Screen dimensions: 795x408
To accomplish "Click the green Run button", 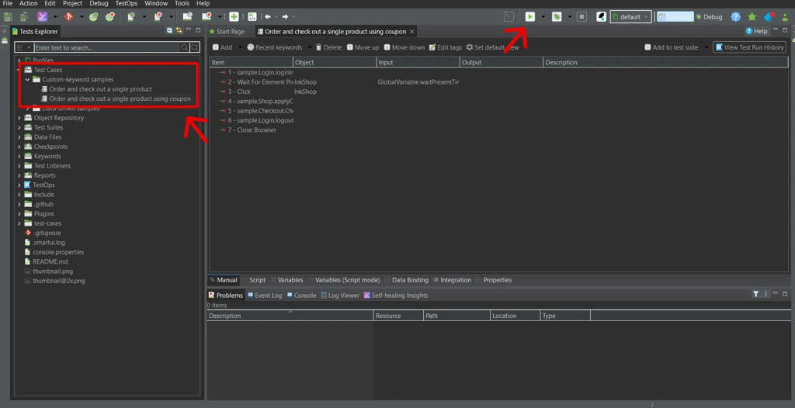I will 529,17.
